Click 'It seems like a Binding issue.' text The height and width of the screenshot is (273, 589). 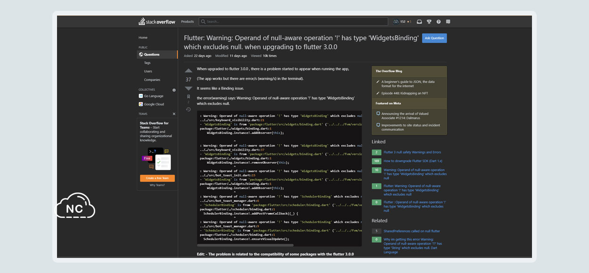coord(221,88)
